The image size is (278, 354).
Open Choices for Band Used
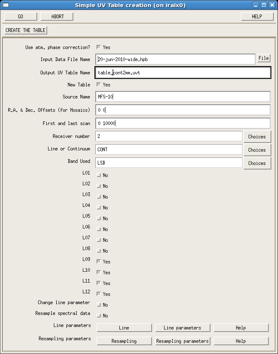click(x=257, y=163)
